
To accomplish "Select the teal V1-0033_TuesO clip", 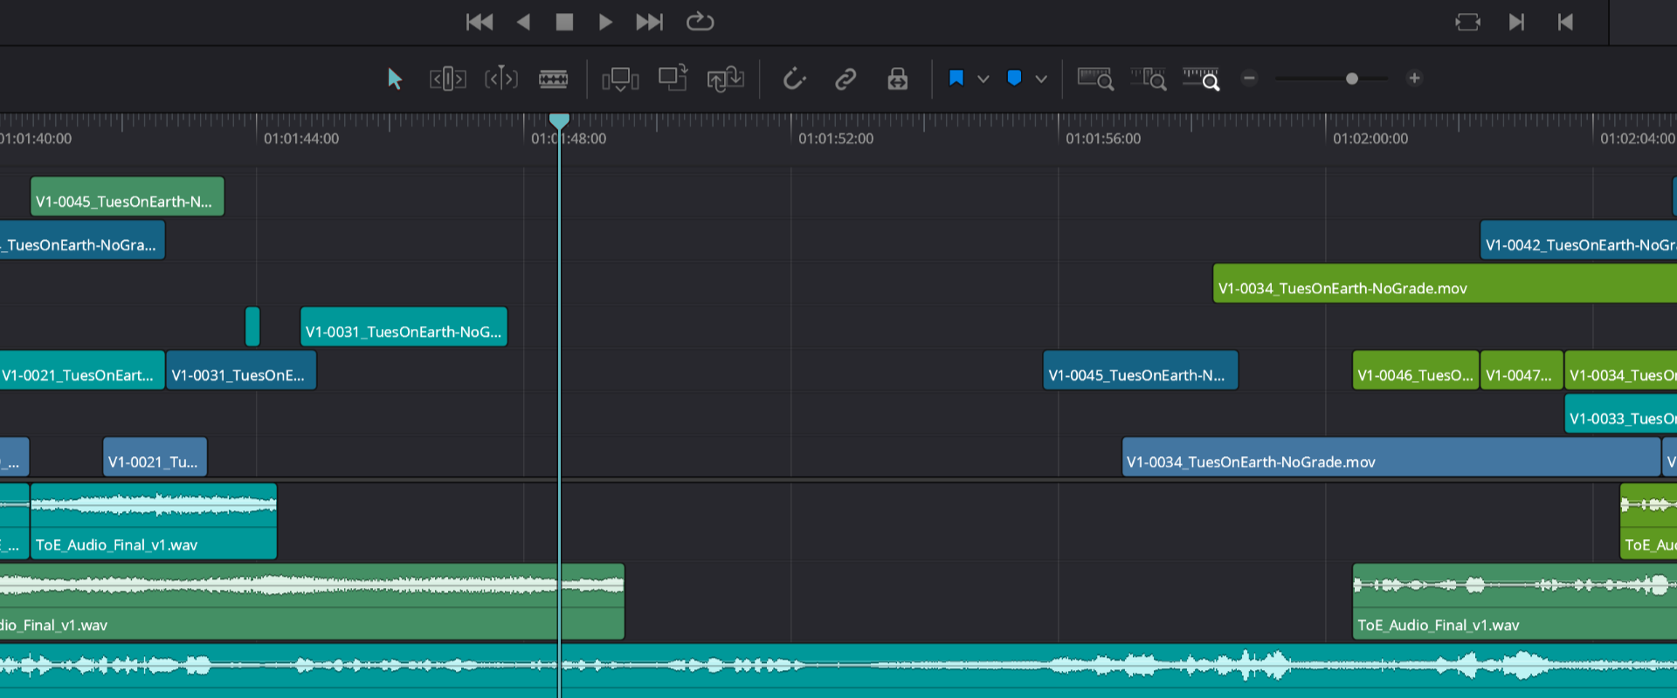I will 1621,414.
